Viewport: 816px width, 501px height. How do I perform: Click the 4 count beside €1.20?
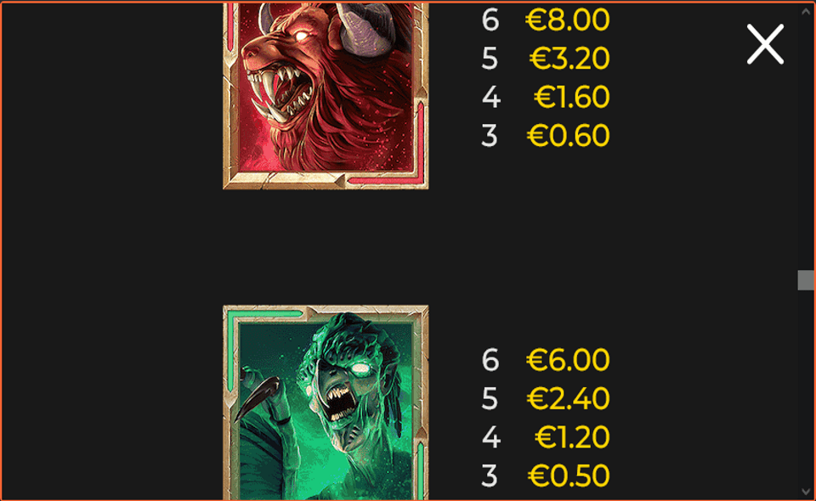click(490, 437)
